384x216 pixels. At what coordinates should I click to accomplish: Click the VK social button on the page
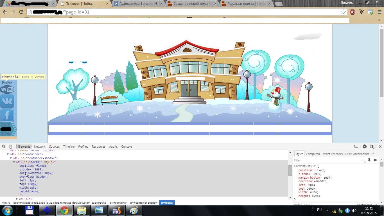tap(7, 102)
